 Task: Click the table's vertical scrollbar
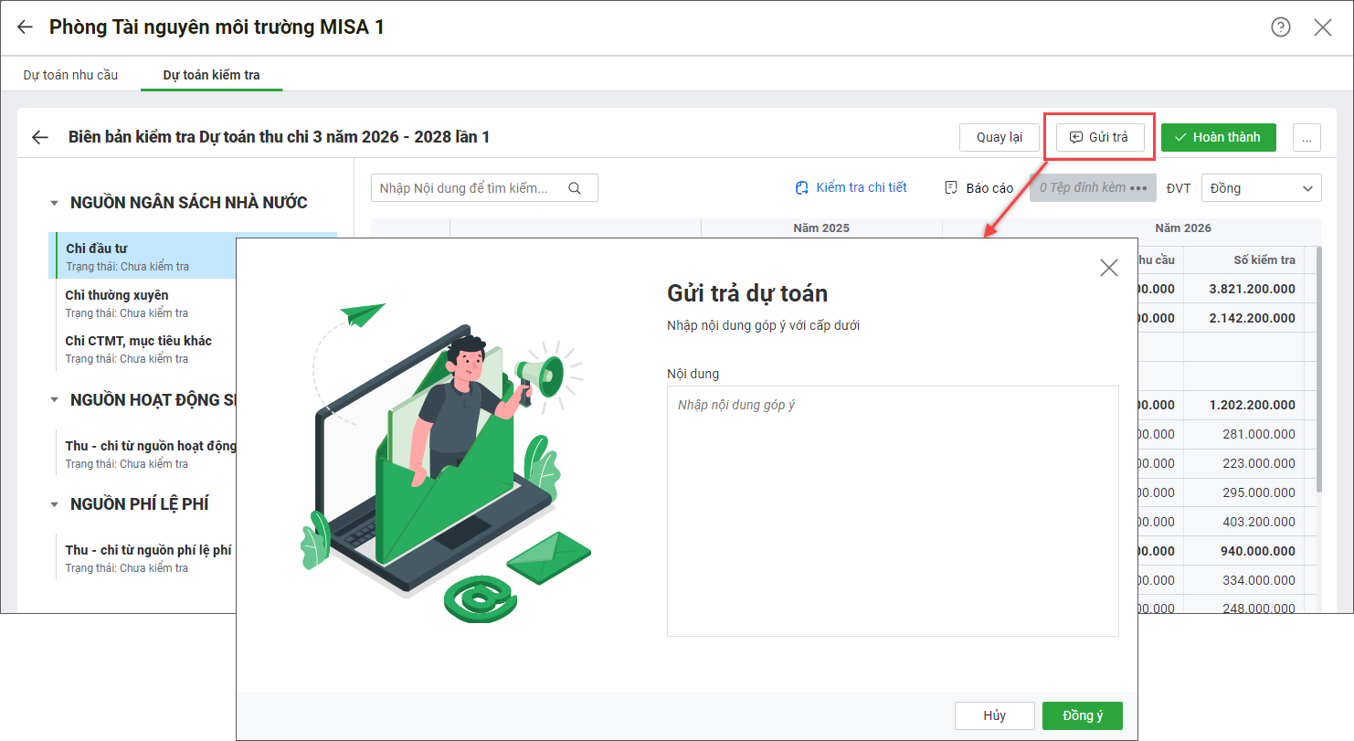click(1317, 365)
